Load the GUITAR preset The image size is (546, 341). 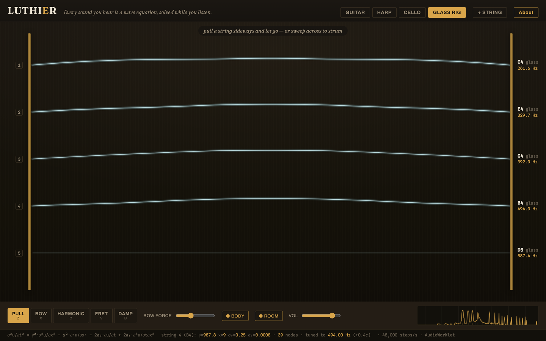[355, 13]
